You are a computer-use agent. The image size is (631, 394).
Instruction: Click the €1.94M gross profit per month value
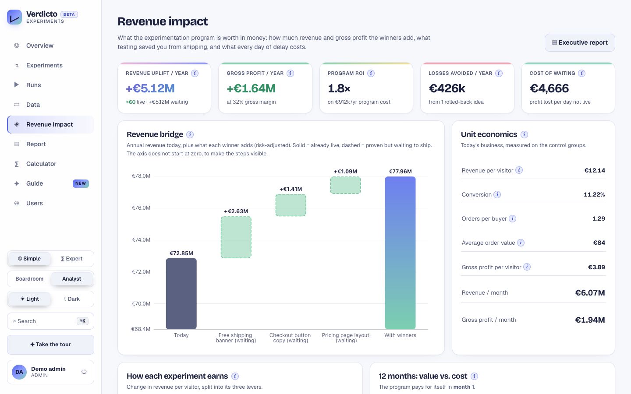(x=590, y=320)
